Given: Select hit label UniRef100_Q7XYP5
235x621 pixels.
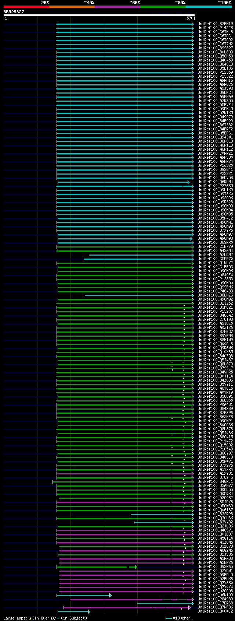Looking at the screenshot, I should click(215, 230).
